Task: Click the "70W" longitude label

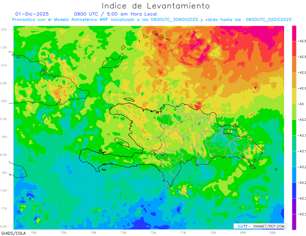Action: pos(213,232)
